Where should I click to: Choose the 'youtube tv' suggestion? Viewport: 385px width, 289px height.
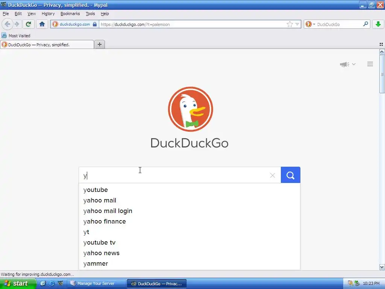189,243
